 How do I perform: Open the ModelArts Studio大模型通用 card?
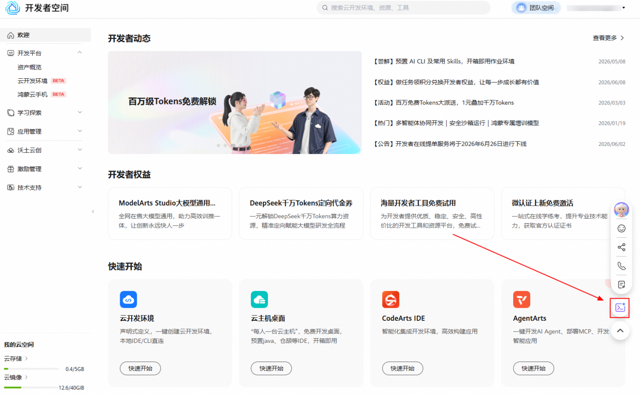tap(170, 214)
